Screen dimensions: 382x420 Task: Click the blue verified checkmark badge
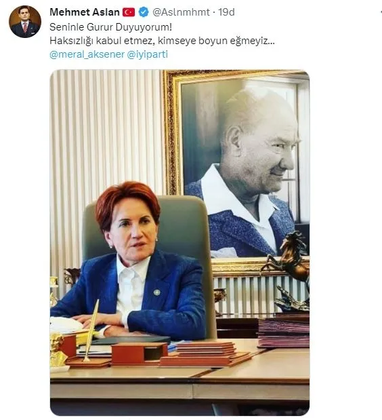(144, 12)
